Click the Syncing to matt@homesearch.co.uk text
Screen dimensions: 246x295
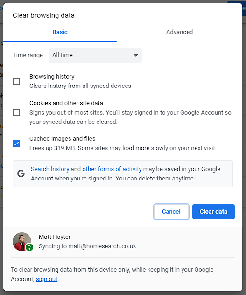point(87,246)
